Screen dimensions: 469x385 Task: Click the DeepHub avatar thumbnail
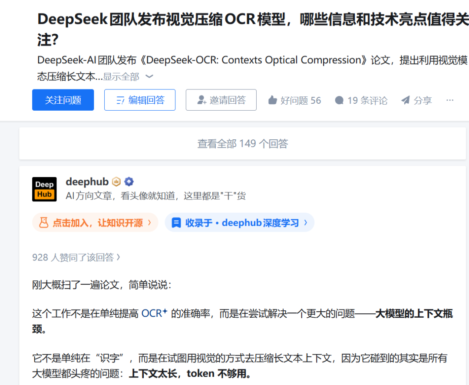pyautogui.click(x=44, y=189)
